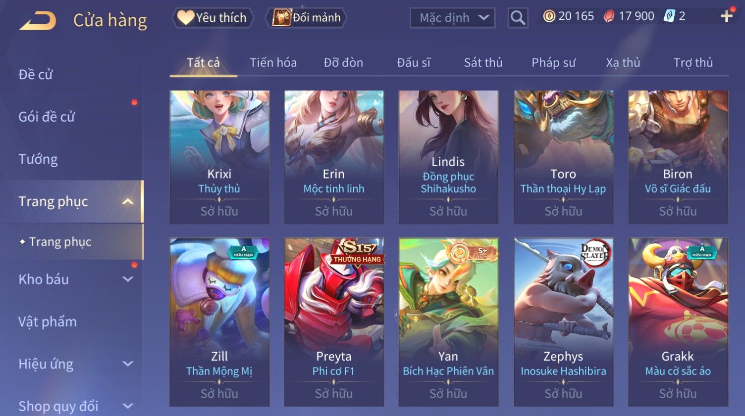This screenshot has height=416, width=745.
Task: Open the Zephys Inosuke Hashibira skin card
Action: (563, 322)
